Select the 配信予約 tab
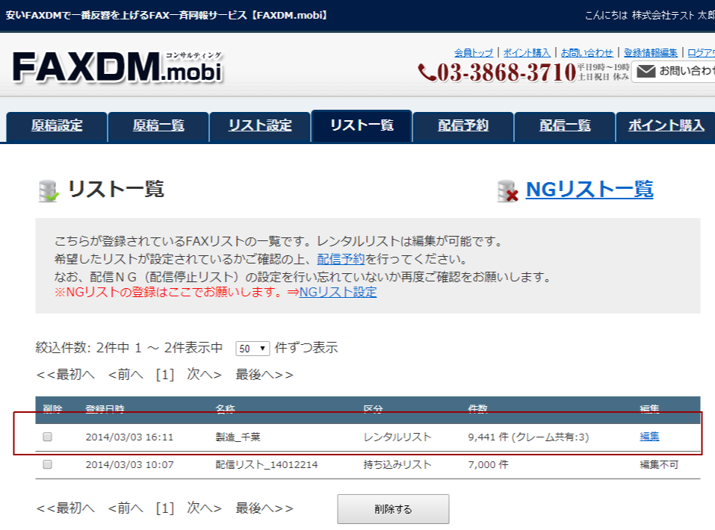Image resolution: width=715 pixels, height=530 pixels. click(463, 125)
